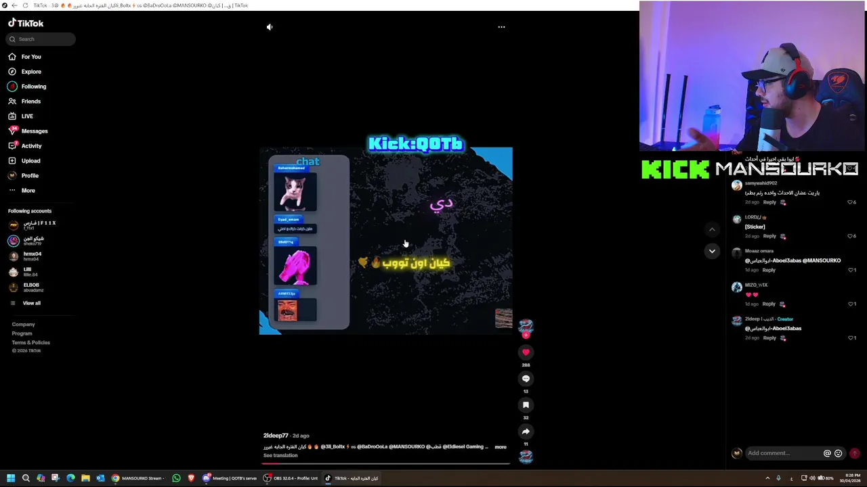
Task: Click browser back arrow
Action: click(x=14, y=5)
